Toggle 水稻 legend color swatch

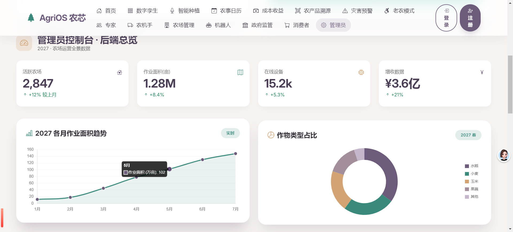(467, 166)
